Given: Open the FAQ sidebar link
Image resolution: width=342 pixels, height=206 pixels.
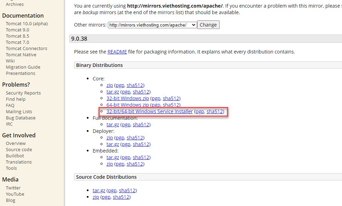Looking at the screenshot, I should click(x=10, y=105).
